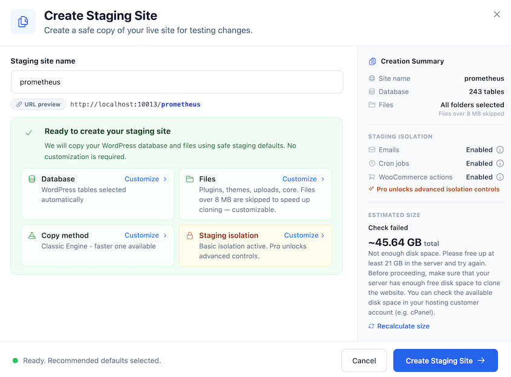Image resolution: width=511 pixels, height=377 pixels.
Task: Click the 'ESTIMATED SIZE' section label
Action: pyautogui.click(x=394, y=215)
